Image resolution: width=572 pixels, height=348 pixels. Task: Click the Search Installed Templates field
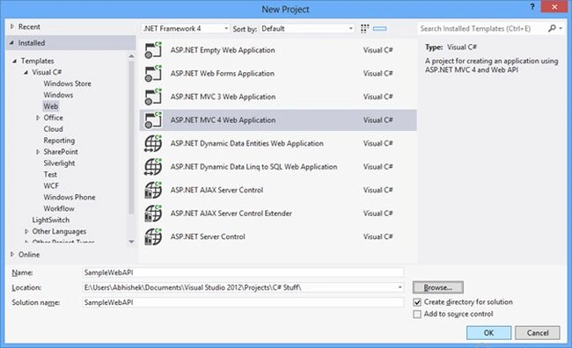click(482, 28)
